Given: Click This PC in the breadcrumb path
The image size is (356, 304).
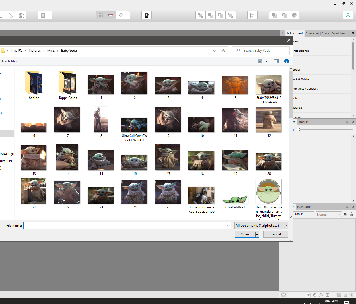Looking at the screenshot, I should [16, 51].
